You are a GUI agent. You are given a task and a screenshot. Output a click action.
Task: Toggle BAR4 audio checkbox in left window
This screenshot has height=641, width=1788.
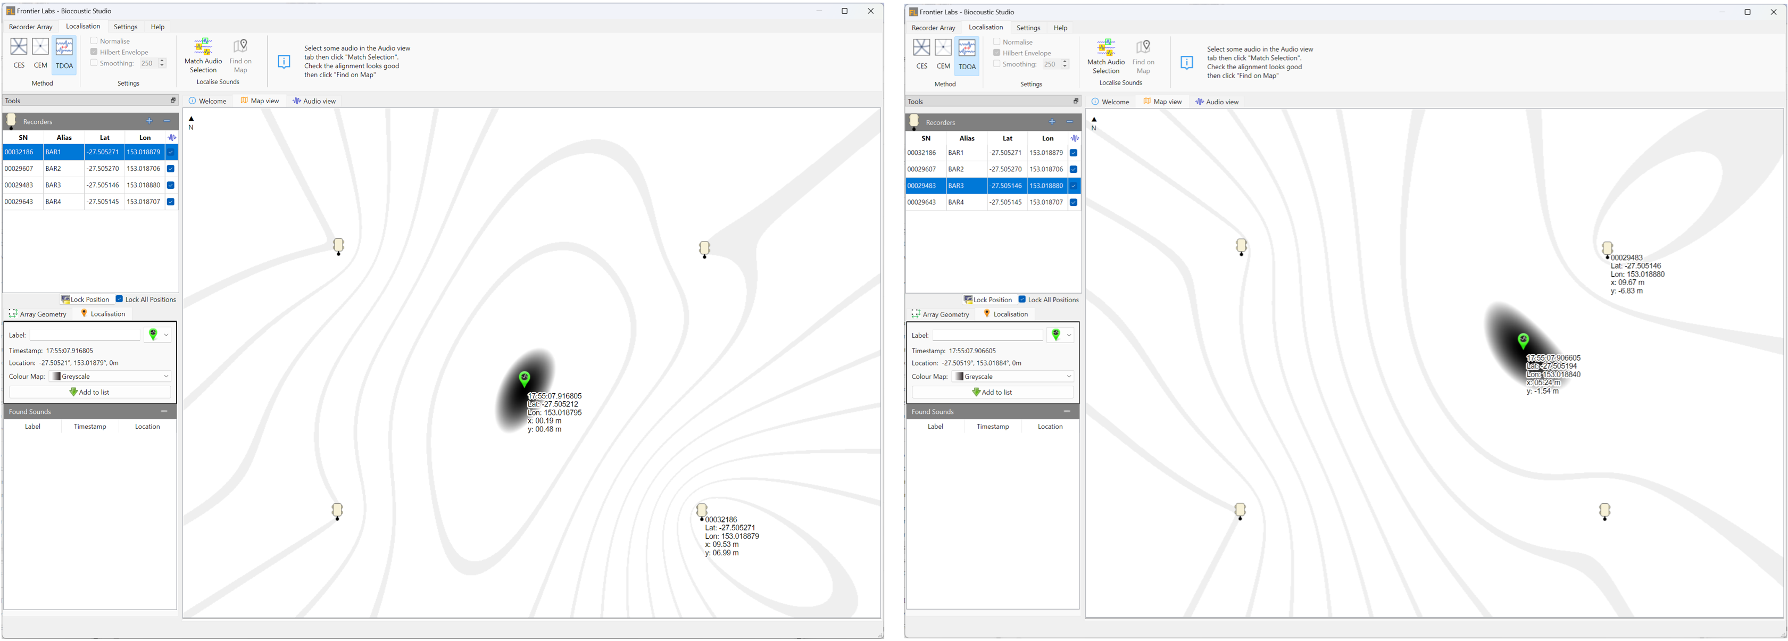pyautogui.click(x=171, y=202)
